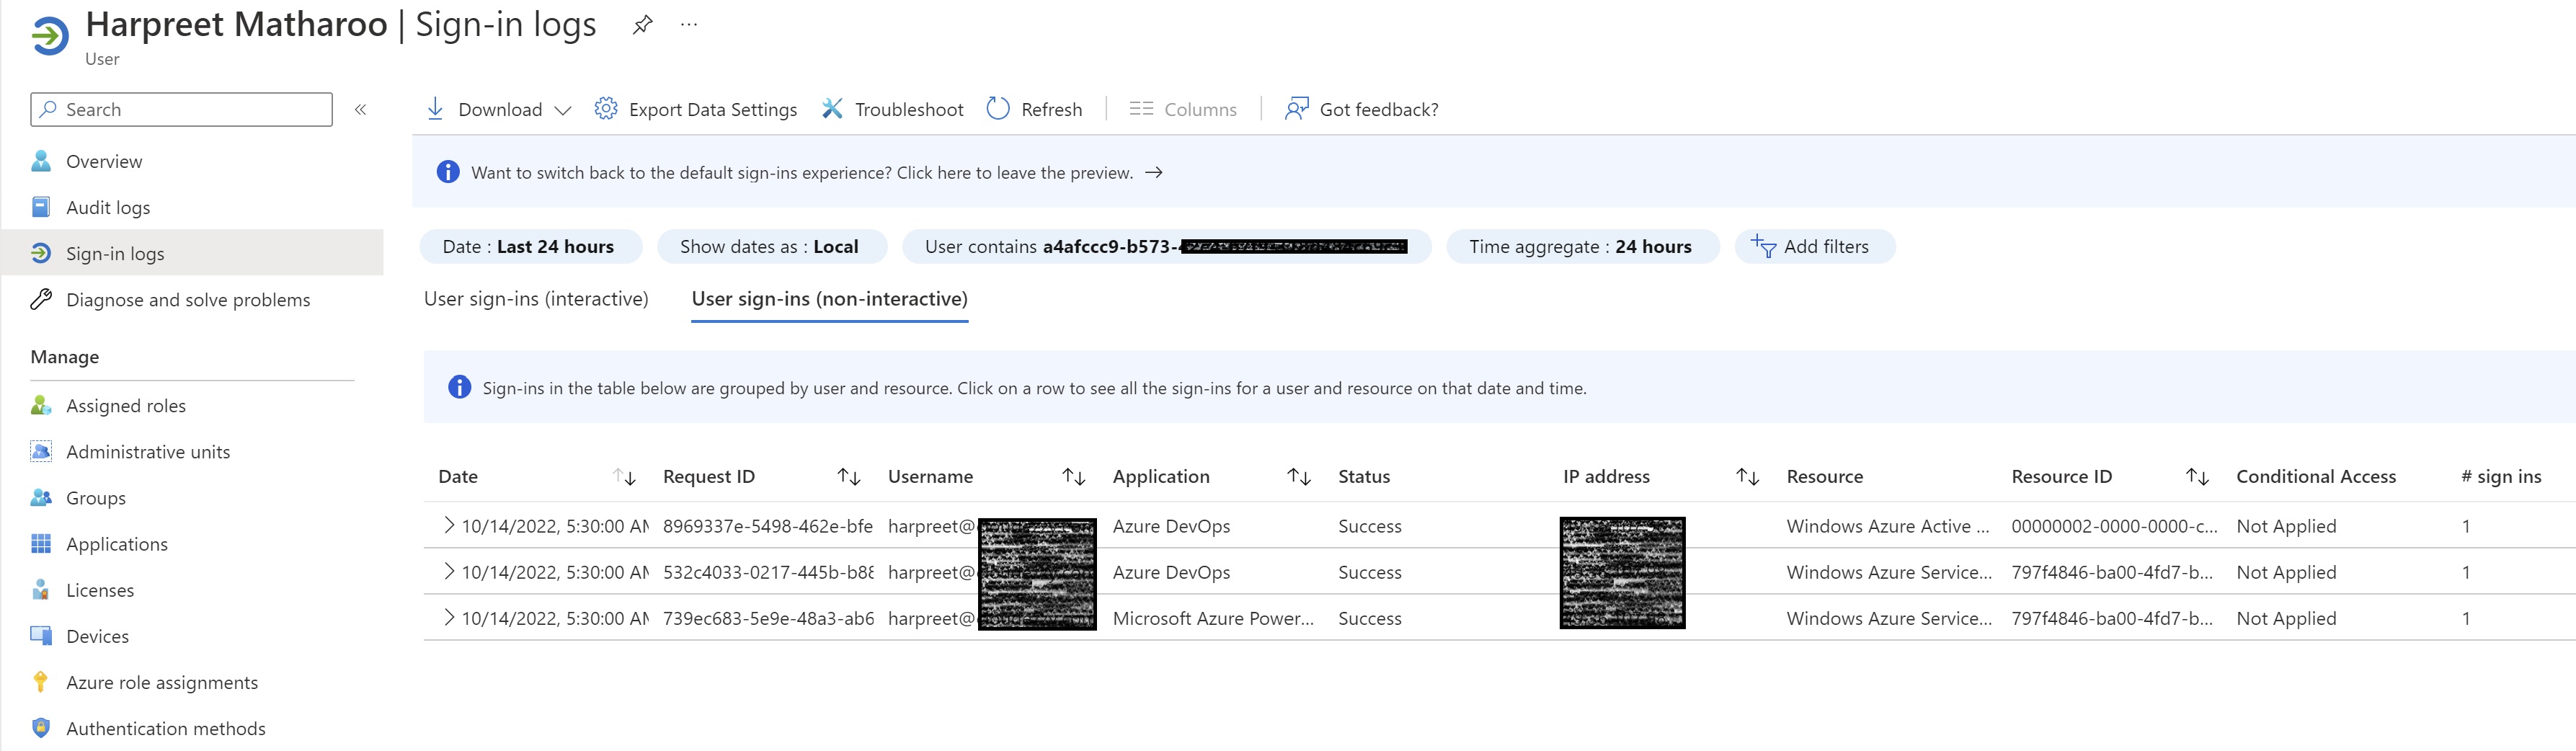This screenshot has width=2576, height=751.
Task: Switch to User sign-ins interactive tab
Action: [x=536, y=298]
